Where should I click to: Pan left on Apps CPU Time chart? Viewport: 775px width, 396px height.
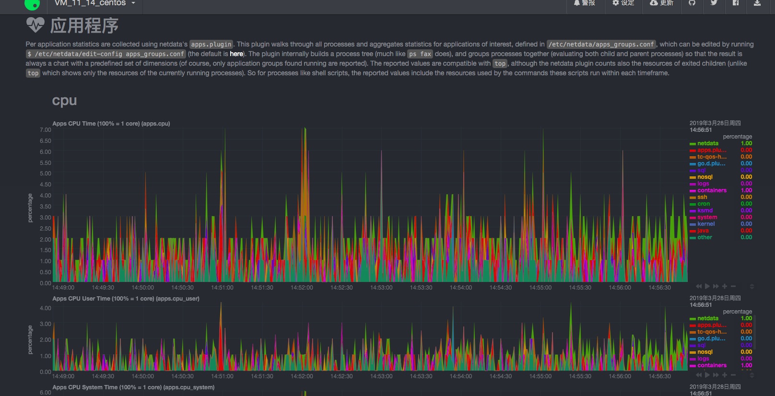[x=699, y=286]
